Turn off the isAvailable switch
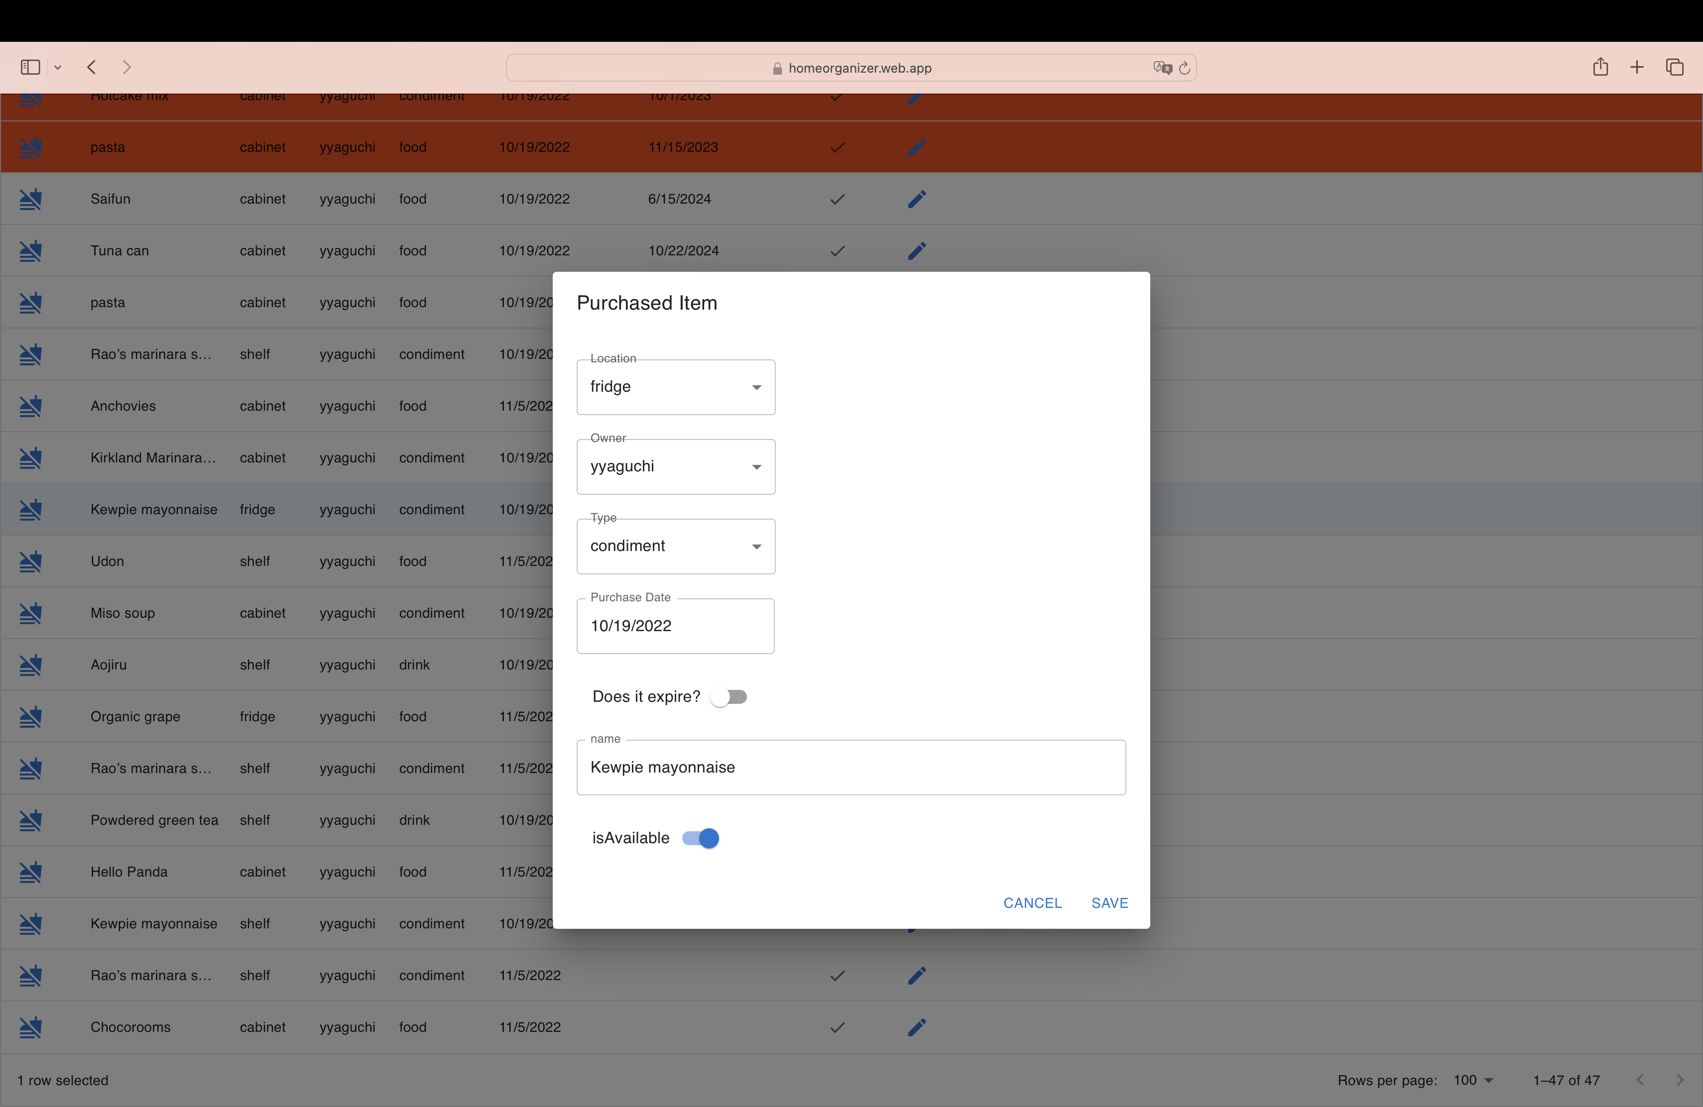The height and width of the screenshot is (1107, 1703). click(x=701, y=838)
